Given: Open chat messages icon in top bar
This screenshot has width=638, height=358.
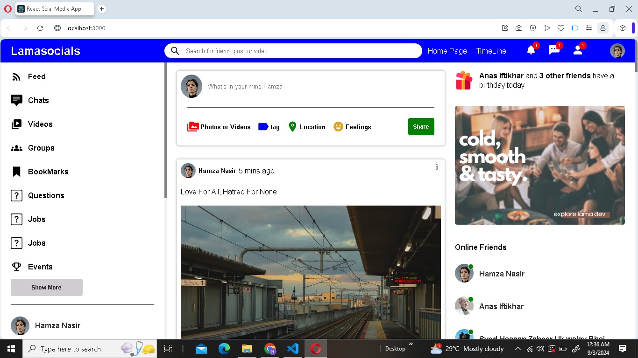Looking at the screenshot, I should coord(554,50).
